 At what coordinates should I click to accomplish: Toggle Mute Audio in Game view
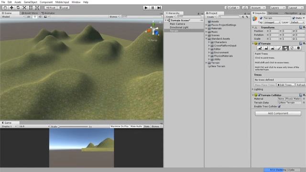pyautogui.click(x=136, y=126)
